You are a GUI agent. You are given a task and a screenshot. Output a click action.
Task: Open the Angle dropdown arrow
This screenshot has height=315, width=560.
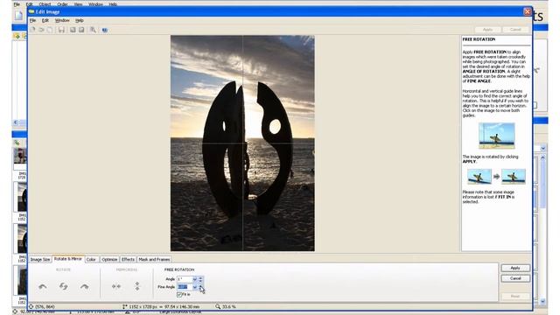coord(195,279)
